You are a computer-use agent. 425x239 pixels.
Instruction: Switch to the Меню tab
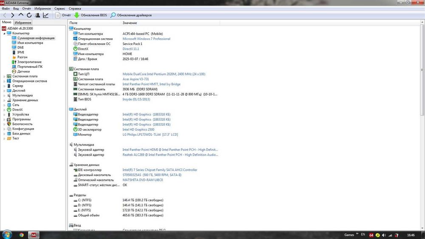[6, 22]
